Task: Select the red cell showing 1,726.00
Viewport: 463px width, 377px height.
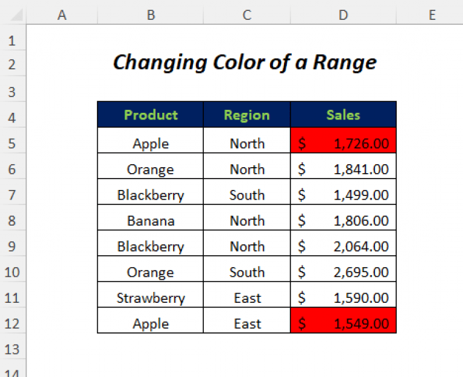Action: pyautogui.click(x=343, y=141)
